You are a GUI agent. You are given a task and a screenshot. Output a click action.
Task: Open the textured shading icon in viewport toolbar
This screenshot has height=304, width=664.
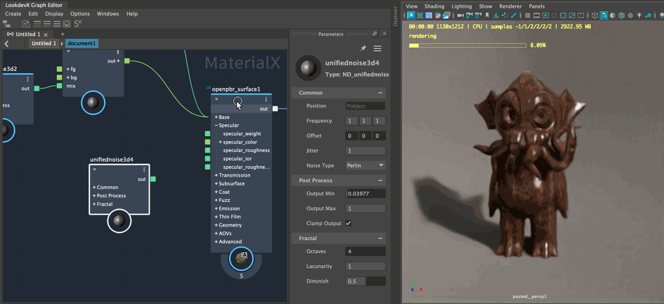[621, 15]
